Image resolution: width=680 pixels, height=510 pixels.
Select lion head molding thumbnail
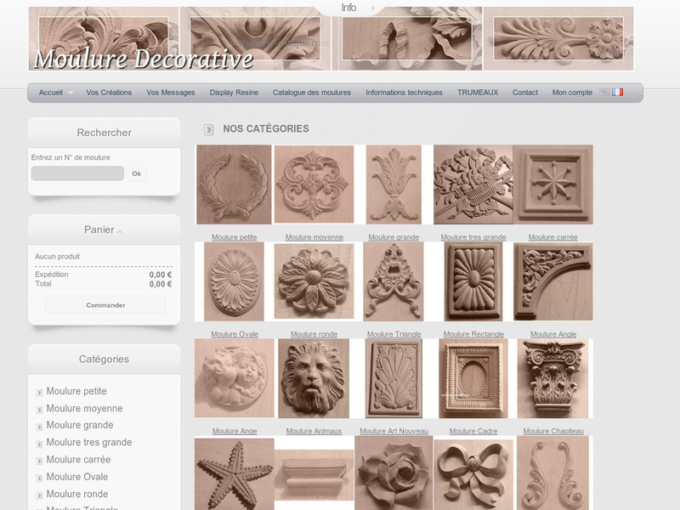coord(314,378)
